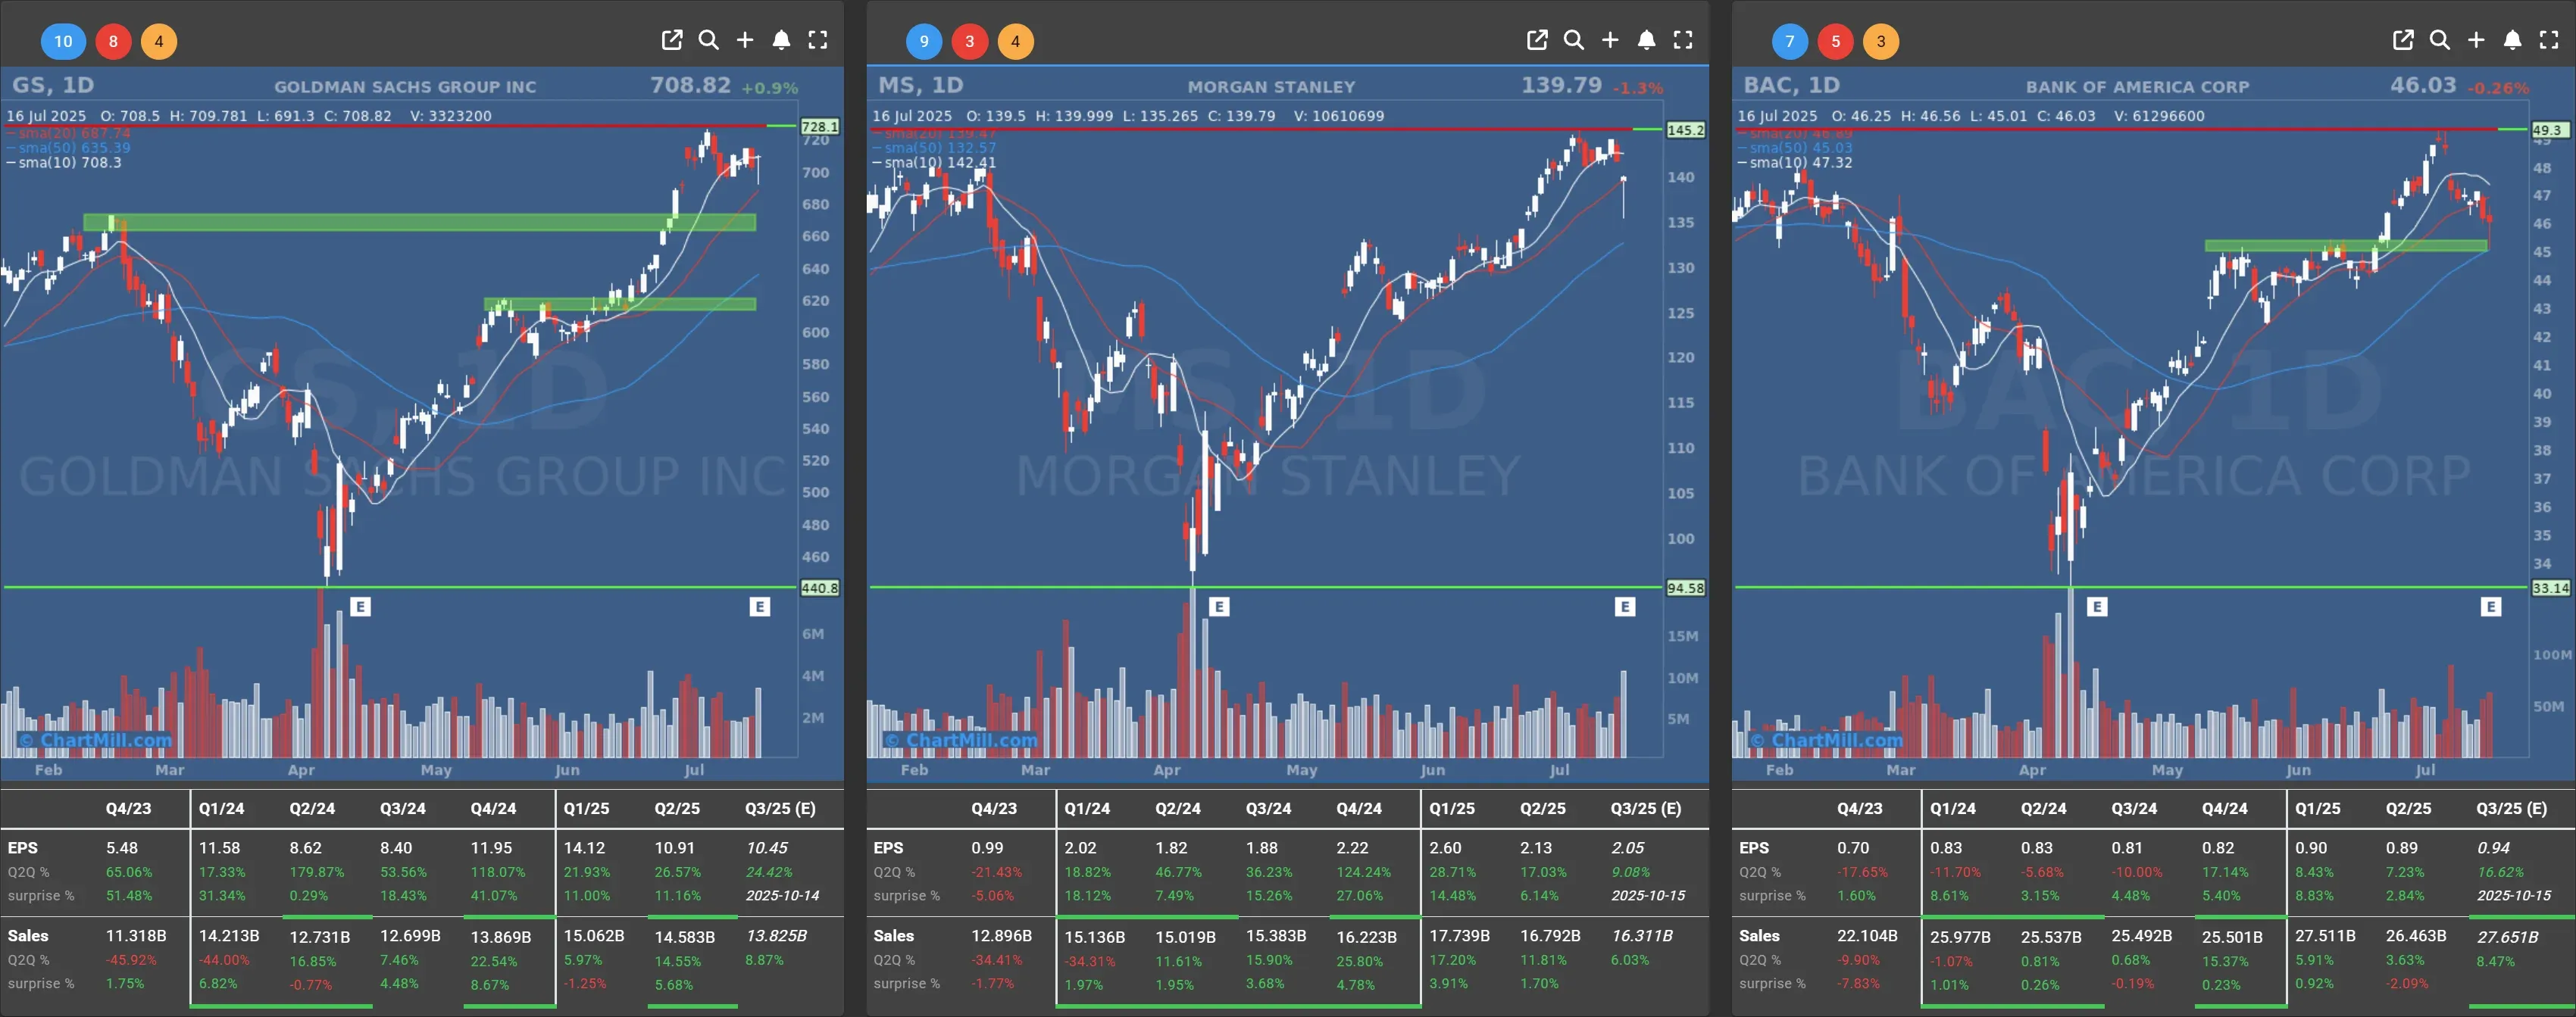Click July earnings E marker on GS chart
The height and width of the screenshot is (1017, 2576).
760,607
